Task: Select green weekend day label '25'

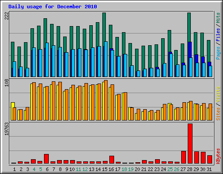Action: pos(170,169)
